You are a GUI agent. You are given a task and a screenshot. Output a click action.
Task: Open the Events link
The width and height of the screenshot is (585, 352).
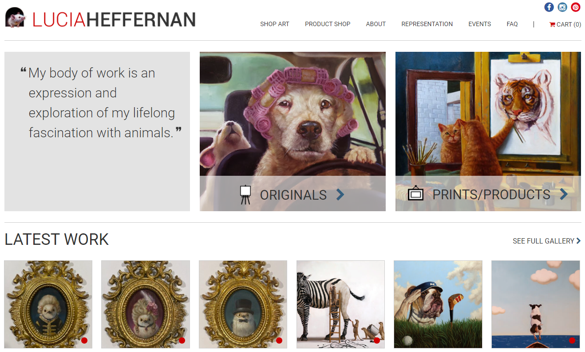pyautogui.click(x=479, y=24)
